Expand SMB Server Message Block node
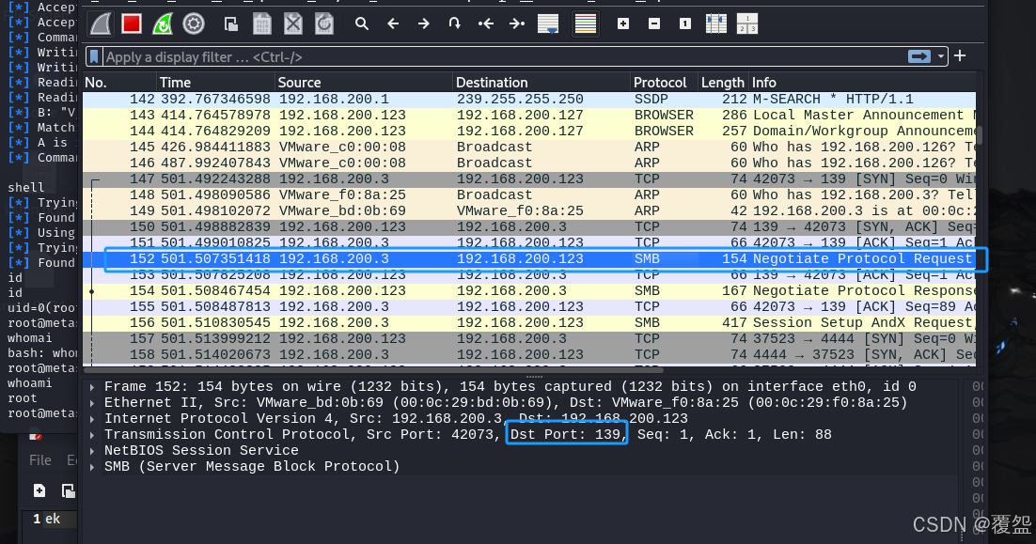This screenshot has height=544, width=1036. (x=92, y=466)
